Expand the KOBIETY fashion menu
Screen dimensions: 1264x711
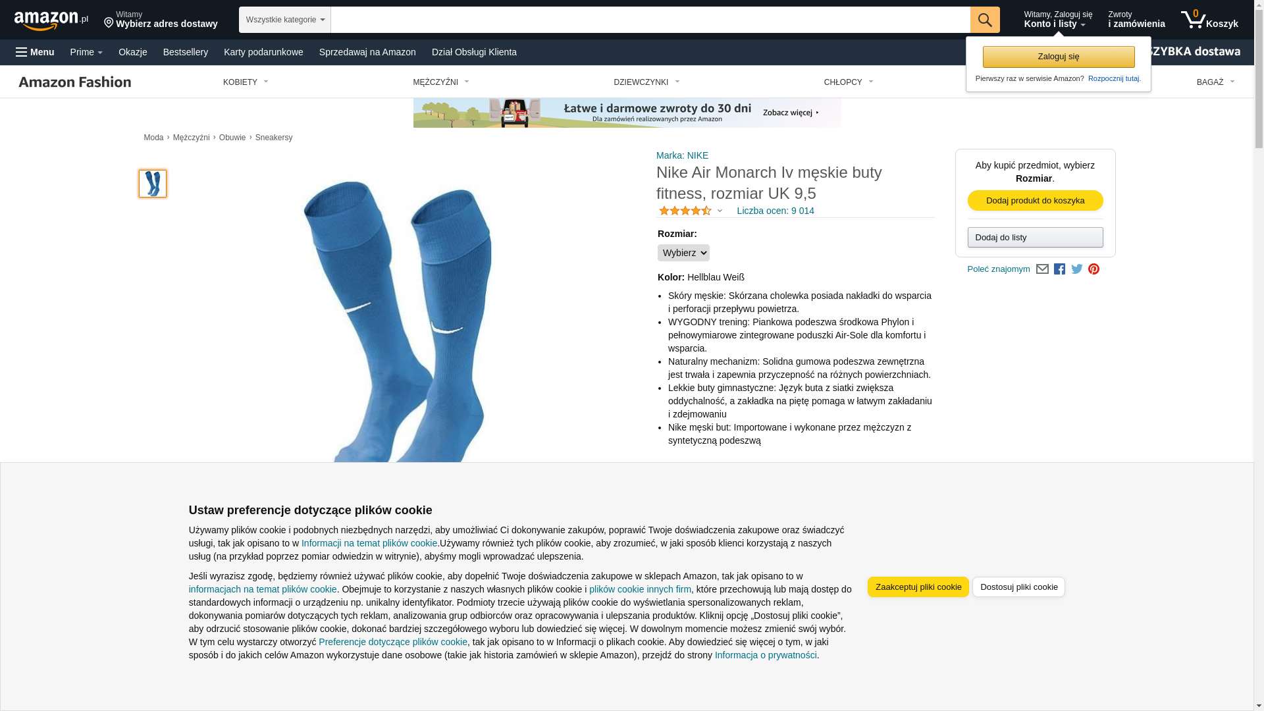point(246,82)
